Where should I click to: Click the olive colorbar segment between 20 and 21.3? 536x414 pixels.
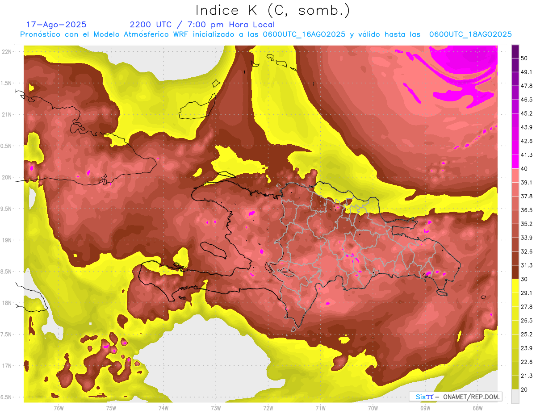(x=515, y=382)
